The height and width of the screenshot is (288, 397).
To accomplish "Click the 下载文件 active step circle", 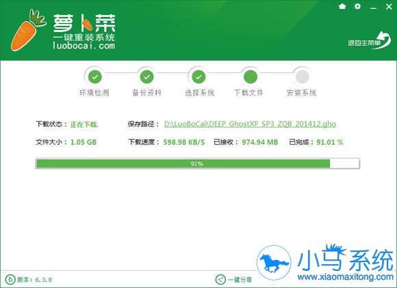I will pyautogui.click(x=251, y=76).
